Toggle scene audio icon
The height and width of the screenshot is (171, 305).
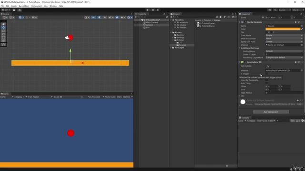pos(105,18)
